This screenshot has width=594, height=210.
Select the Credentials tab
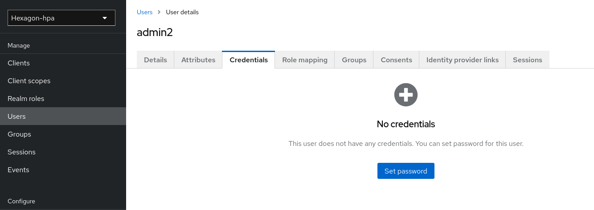(x=249, y=60)
